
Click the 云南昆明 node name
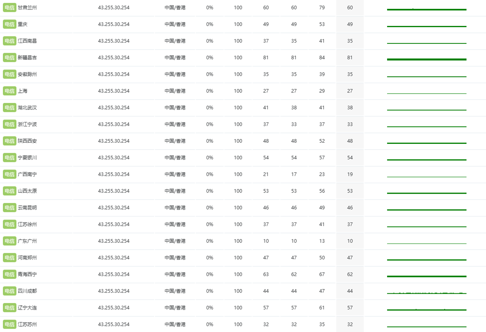(27, 208)
